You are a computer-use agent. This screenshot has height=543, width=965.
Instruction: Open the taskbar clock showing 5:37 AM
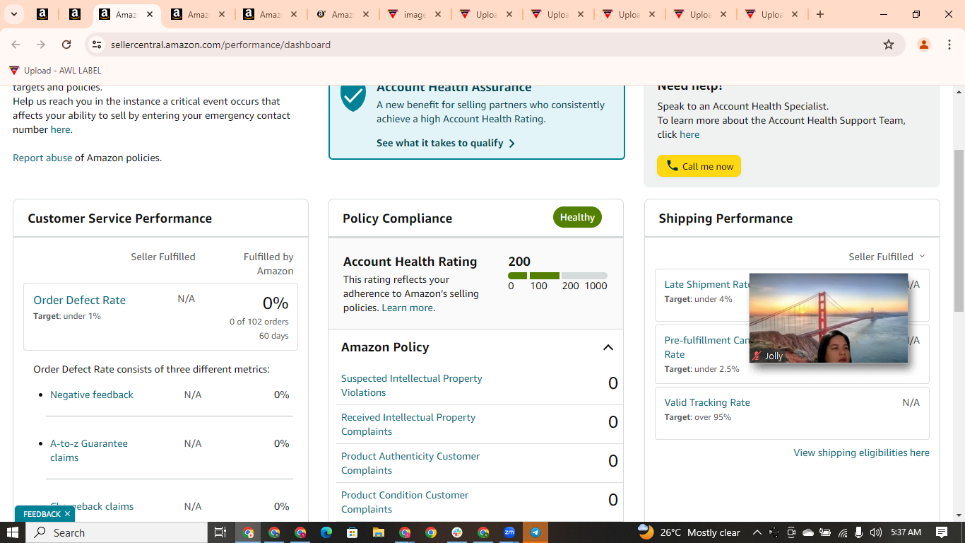point(906,532)
